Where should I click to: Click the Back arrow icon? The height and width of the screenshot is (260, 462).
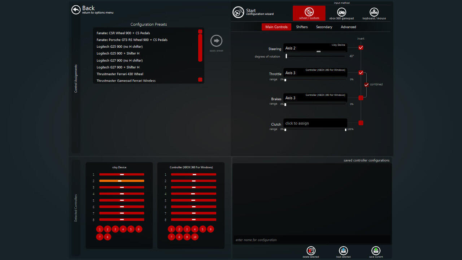point(76,10)
